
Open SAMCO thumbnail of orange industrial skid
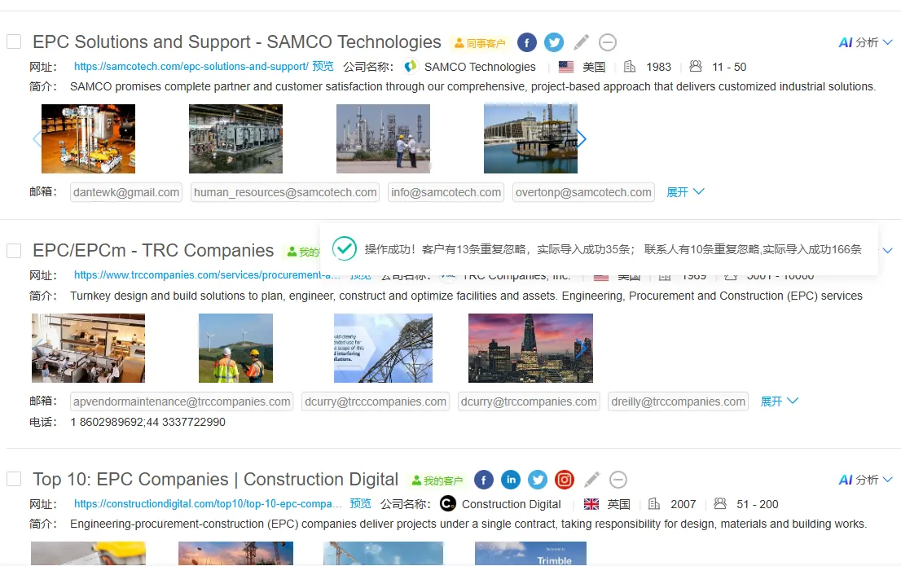coord(89,138)
